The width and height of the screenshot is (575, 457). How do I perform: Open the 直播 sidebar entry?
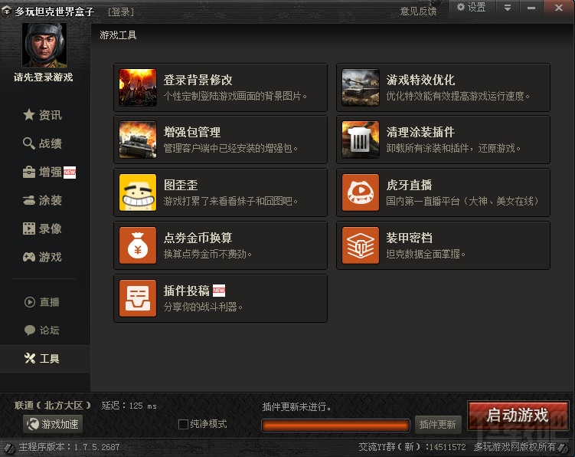click(45, 302)
